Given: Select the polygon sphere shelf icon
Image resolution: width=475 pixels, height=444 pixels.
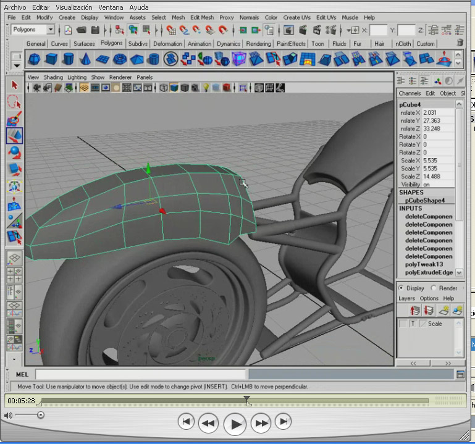Looking at the screenshot, I should tap(34, 59).
